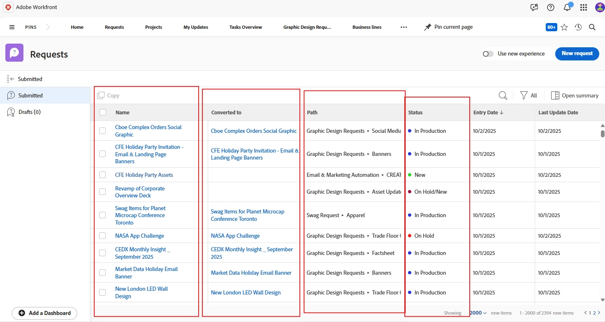Click the favorites star icon

(564, 27)
